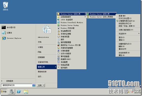142x96 pixels.
Task: Click the search magnifier icon
Action: click(34, 85)
